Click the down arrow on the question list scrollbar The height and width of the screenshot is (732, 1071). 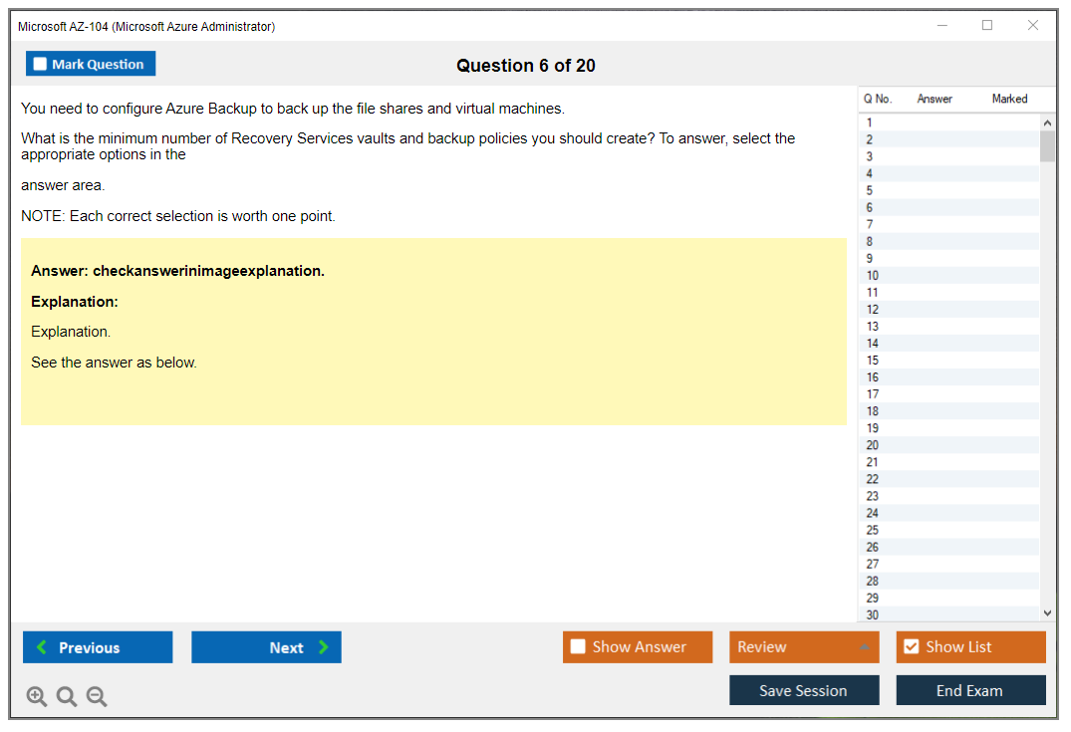click(1047, 612)
